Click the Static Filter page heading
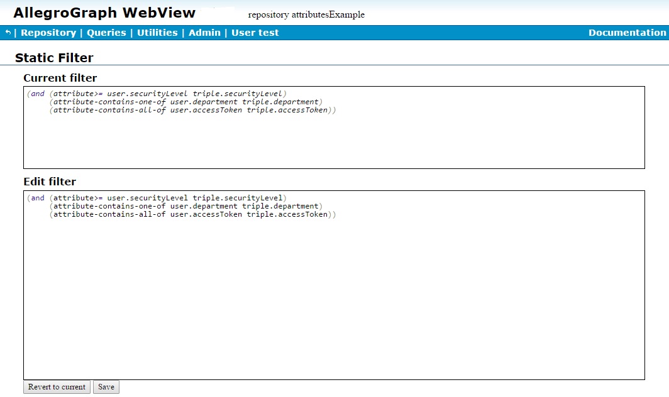The image size is (669, 397). click(x=54, y=58)
